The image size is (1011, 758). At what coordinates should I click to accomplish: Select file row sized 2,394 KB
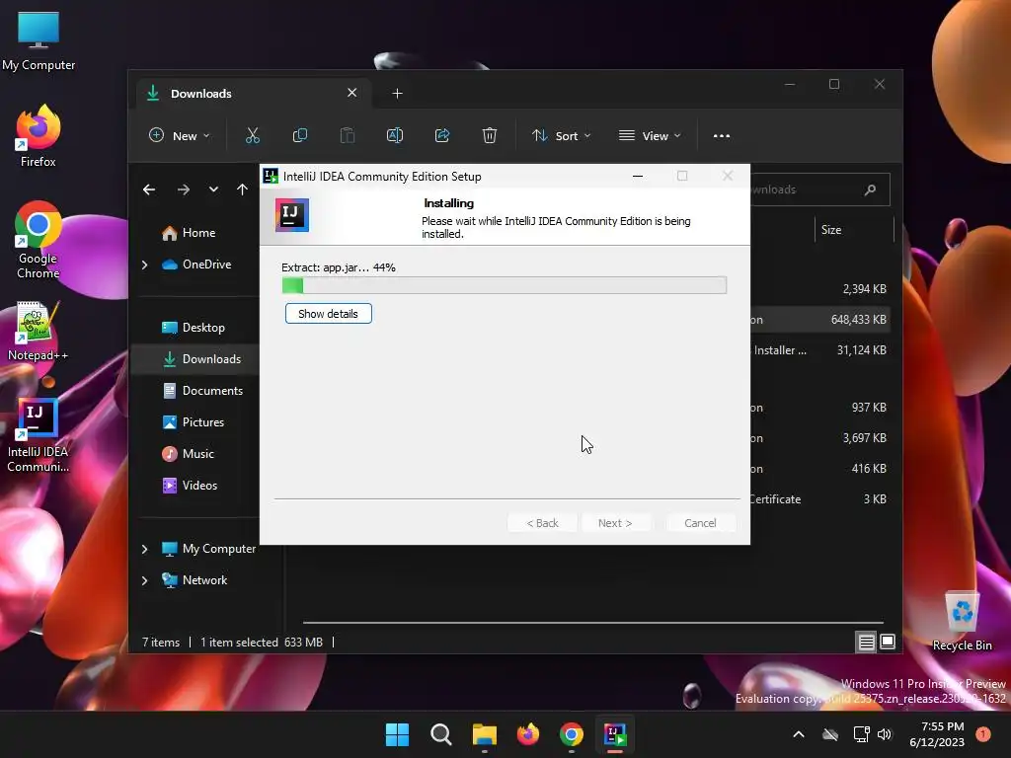(x=820, y=289)
